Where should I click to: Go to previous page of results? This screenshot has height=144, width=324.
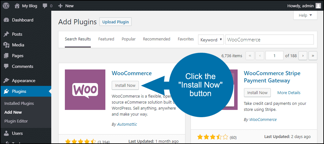pos(260,56)
